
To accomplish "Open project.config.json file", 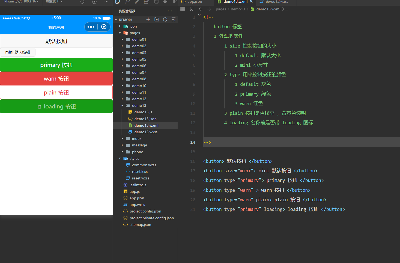I will pos(145,211).
